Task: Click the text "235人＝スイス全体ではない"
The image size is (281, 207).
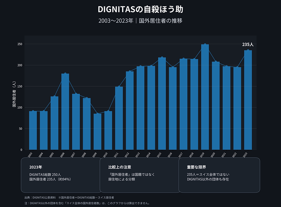Action: pos(208,175)
